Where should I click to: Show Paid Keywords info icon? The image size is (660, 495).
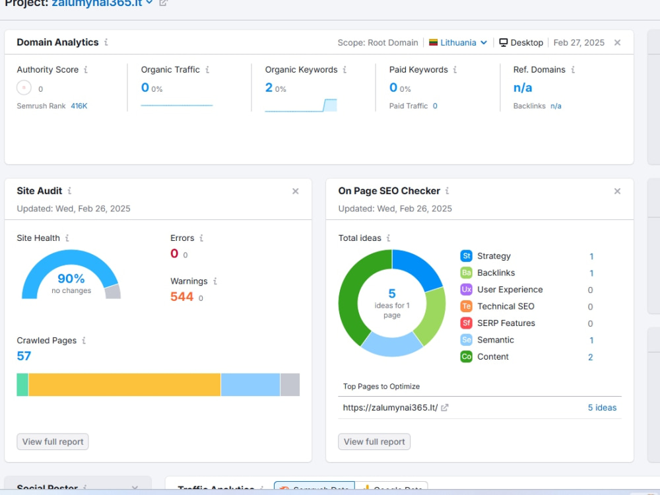(x=455, y=69)
